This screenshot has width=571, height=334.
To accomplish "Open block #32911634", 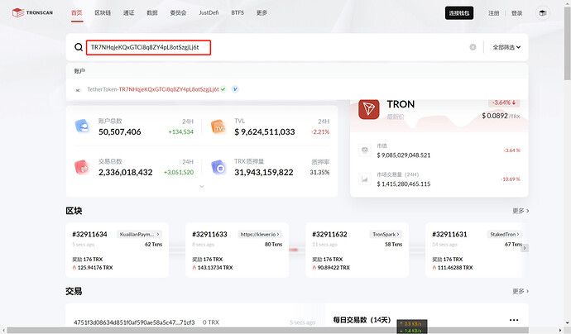I will pos(89,234).
